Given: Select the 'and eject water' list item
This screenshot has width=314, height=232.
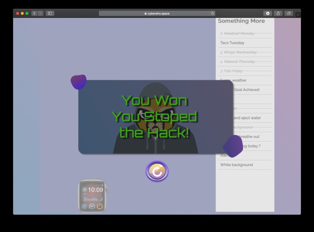Looking at the screenshot, I should [245, 118].
